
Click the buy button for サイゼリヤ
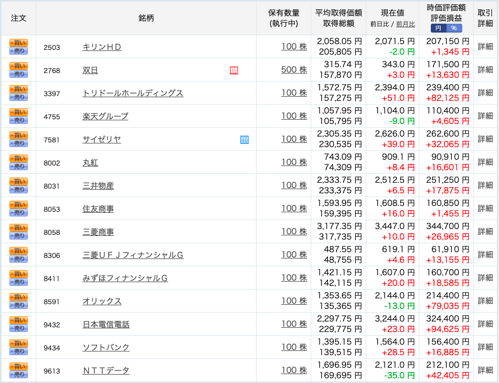point(18,135)
